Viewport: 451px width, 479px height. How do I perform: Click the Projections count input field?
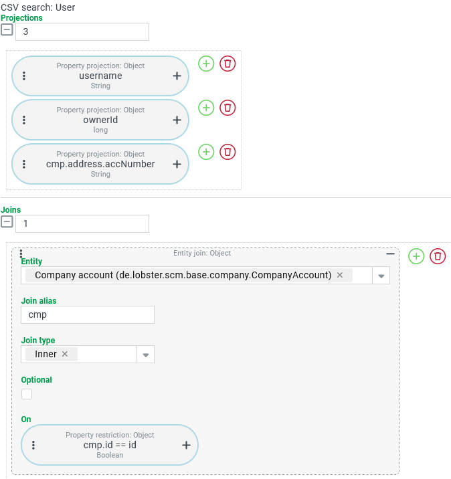click(82, 31)
